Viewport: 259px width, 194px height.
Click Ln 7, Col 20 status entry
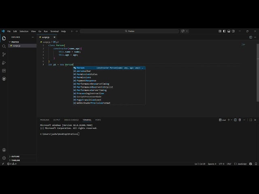tap(200, 164)
